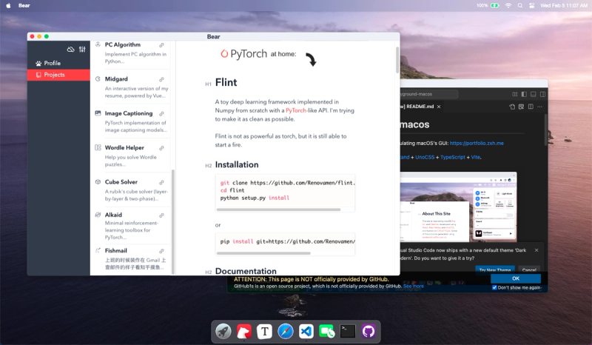
Task: Click the Apple menu icon
Action: (8, 5)
